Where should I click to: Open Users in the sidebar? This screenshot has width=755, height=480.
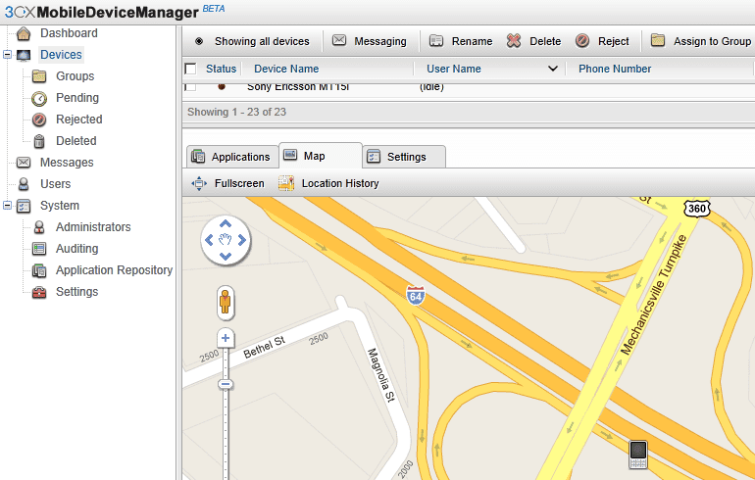click(55, 184)
